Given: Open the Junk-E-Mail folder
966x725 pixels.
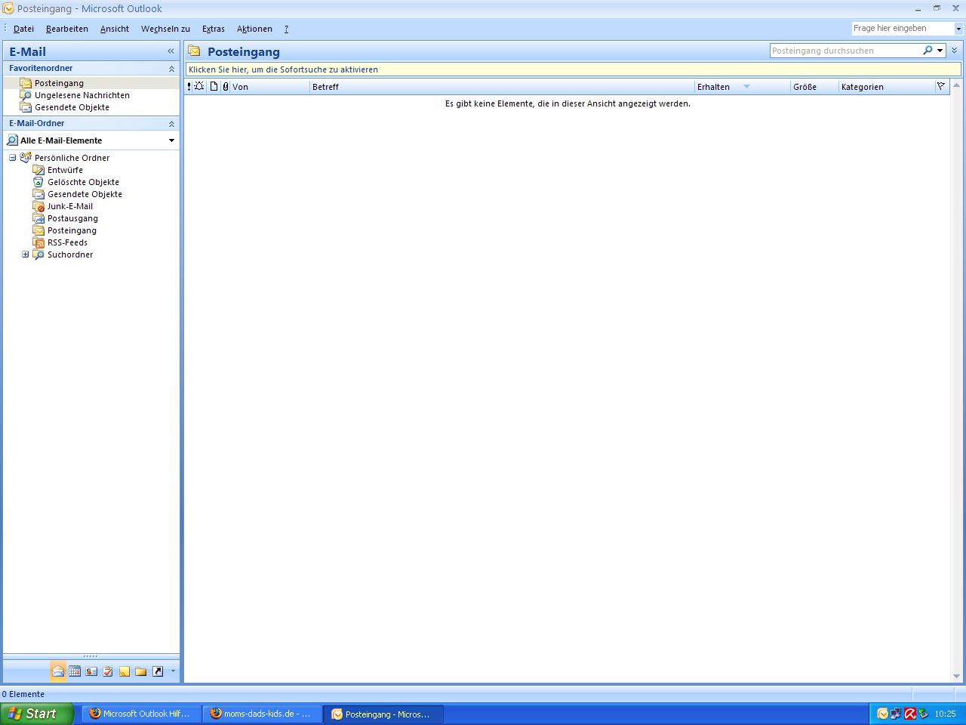Looking at the screenshot, I should [x=70, y=206].
